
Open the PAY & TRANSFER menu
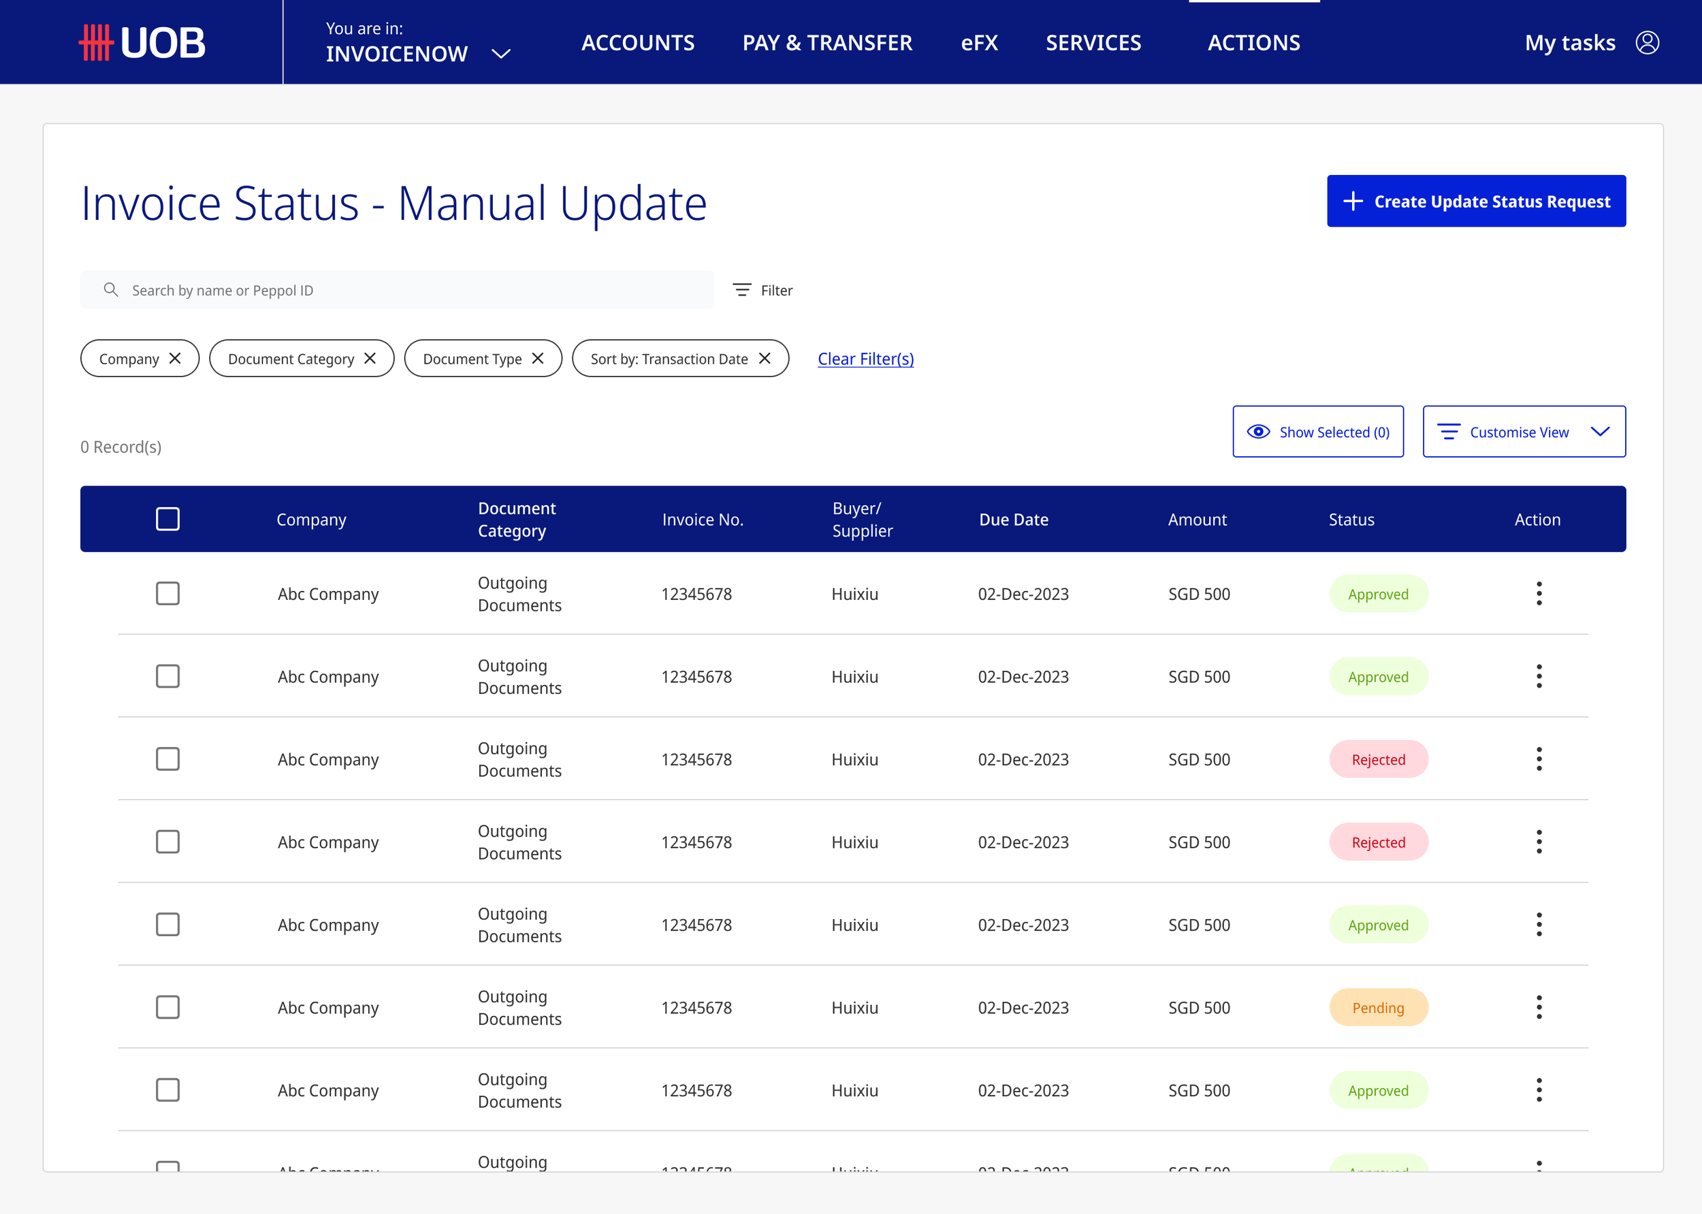pyautogui.click(x=827, y=43)
